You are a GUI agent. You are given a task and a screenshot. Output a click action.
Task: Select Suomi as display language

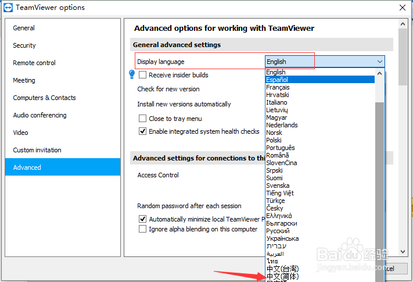tap(319, 178)
